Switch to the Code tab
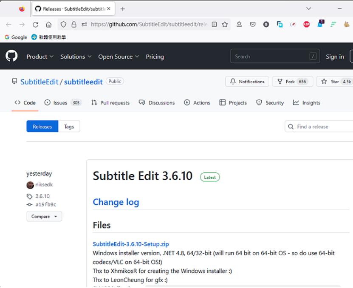 [x=25, y=103]
